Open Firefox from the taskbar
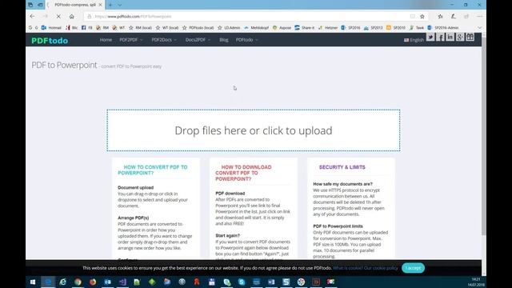 pyautogui.click(x=93, y=282)
